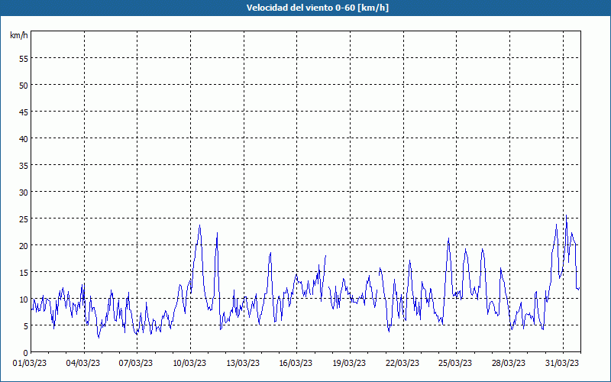Click the highest wind peak after 31/03/23
Screen dimensions: 611x382
tap(566, 215)
